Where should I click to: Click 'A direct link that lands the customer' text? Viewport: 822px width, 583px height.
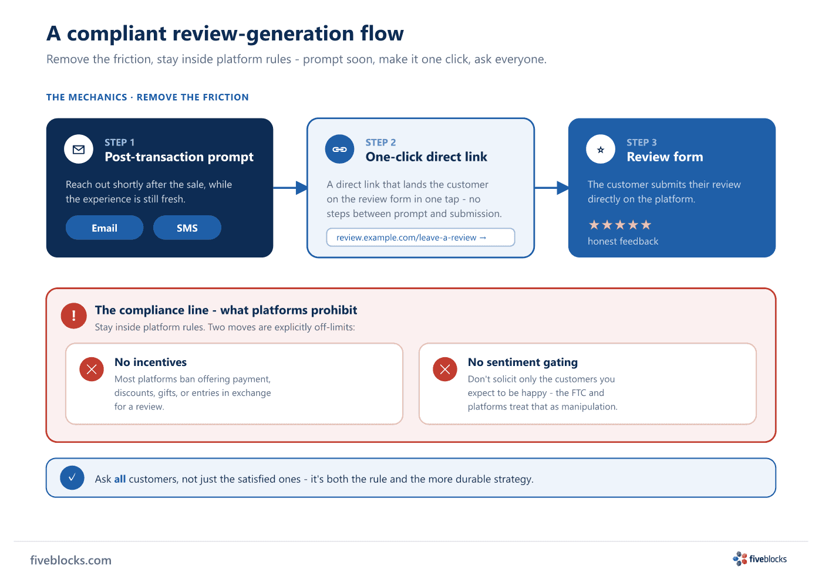pos(414,199)
